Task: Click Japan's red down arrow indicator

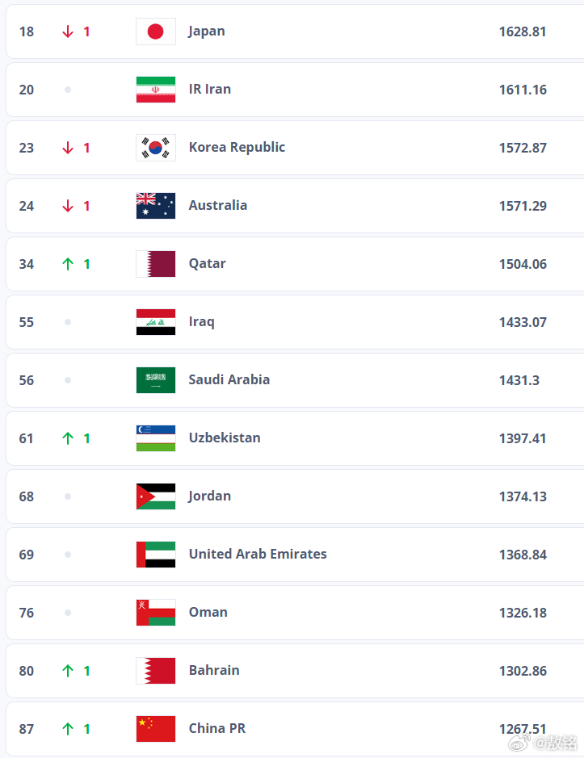Action: click(x=68, y=31)
